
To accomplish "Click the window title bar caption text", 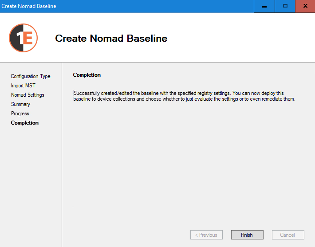I will [x=29, y=6].
